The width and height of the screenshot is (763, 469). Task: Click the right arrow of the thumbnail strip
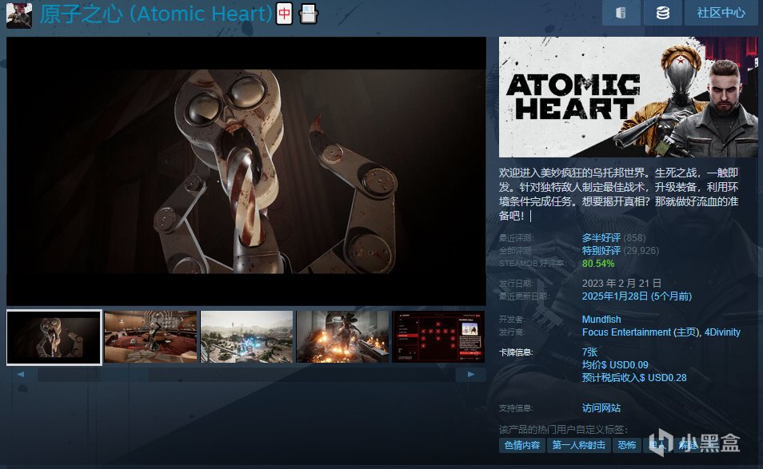(471, 374)
